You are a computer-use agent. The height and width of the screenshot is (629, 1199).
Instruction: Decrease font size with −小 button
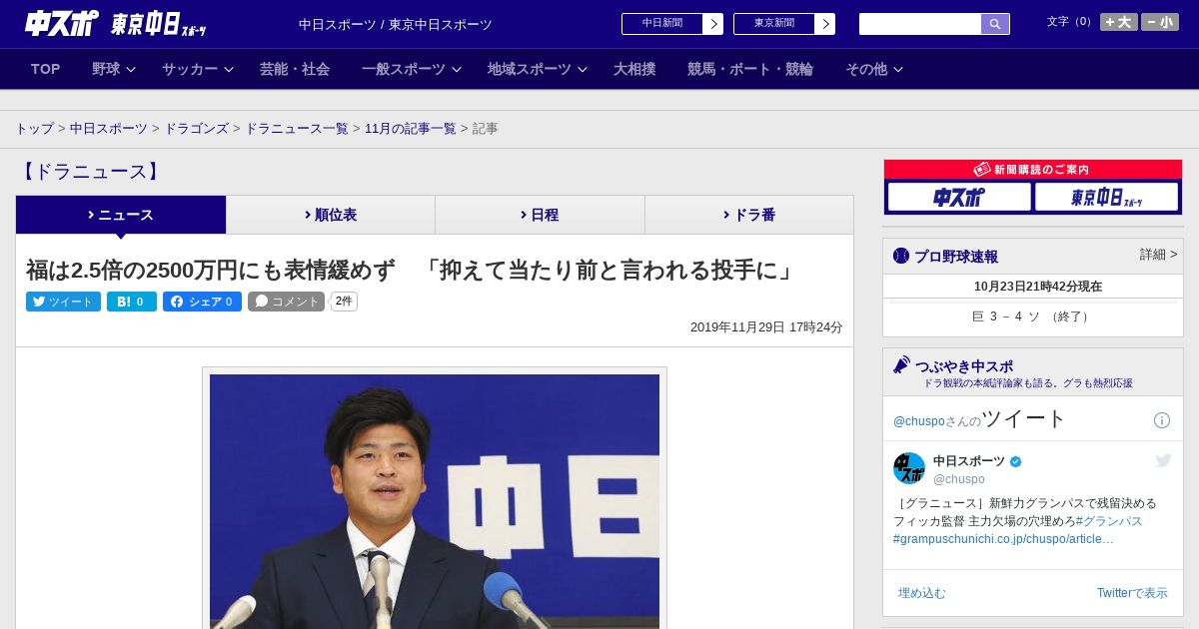point(1160,22)
